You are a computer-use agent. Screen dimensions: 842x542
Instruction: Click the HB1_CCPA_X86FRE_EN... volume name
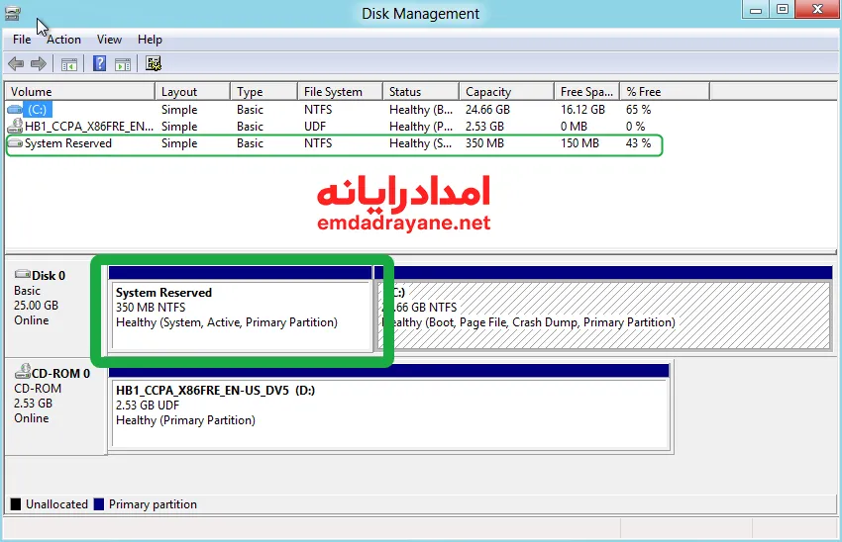[x=89, y=127]
